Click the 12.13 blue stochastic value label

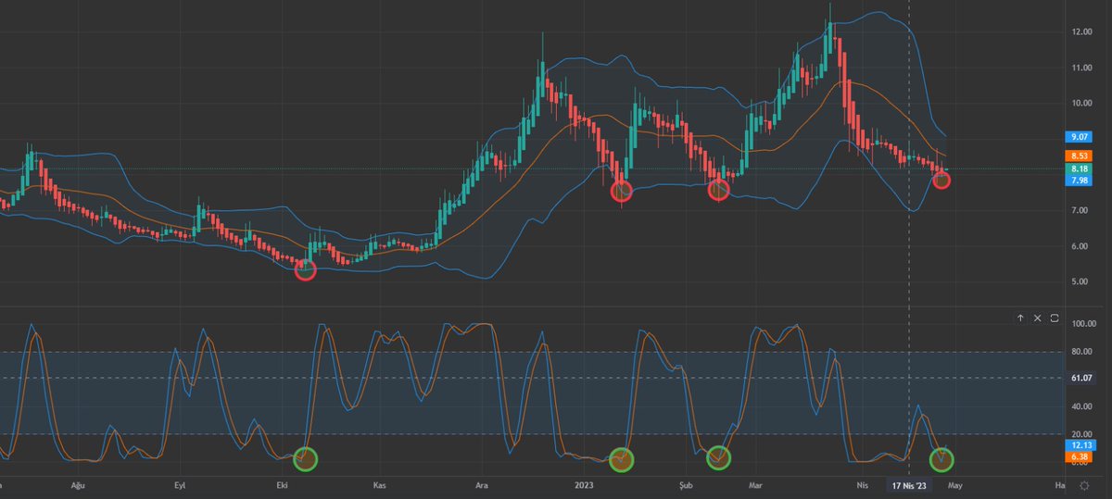point(1082,445)
